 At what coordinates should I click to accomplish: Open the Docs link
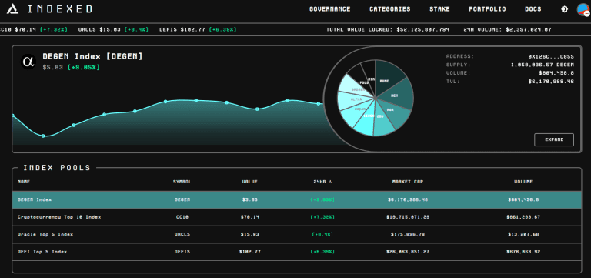pos(533,9)
